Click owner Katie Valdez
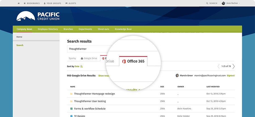Viewport: 255px width, 117px height. (x=183, y=116)
